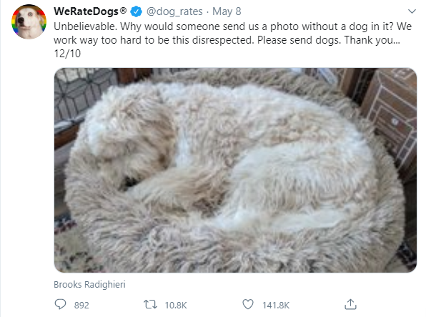Image resolution: width=426 pixels, height=317 pixels.
Task: Click the registered trademark symbol after WeRateDogs
Action: click(123, 11)
